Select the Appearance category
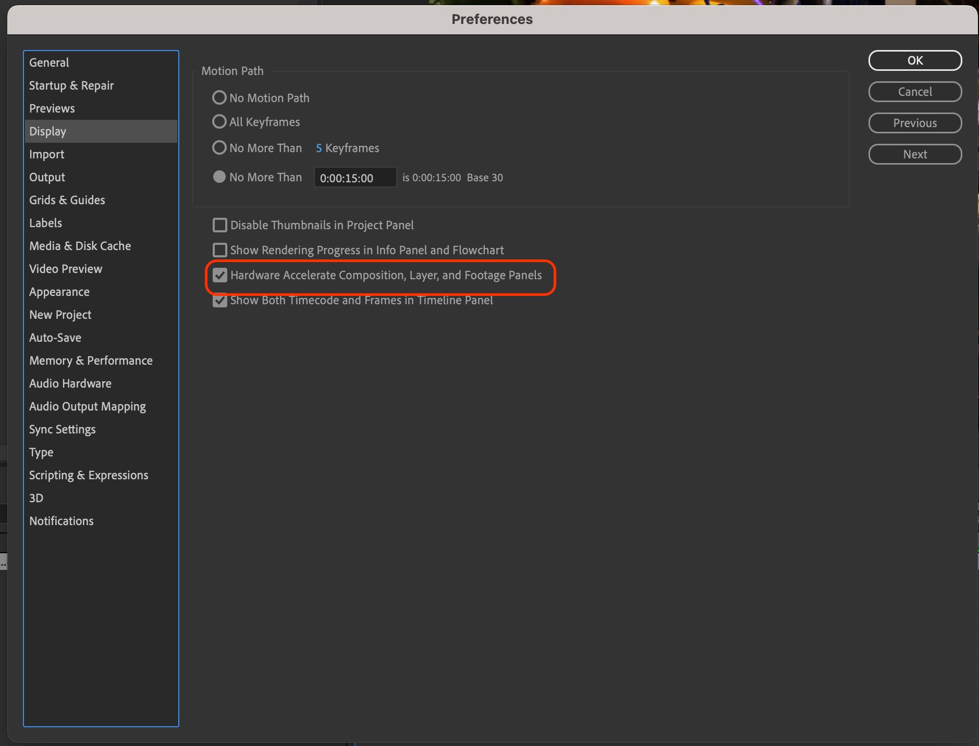 (59, 292)
